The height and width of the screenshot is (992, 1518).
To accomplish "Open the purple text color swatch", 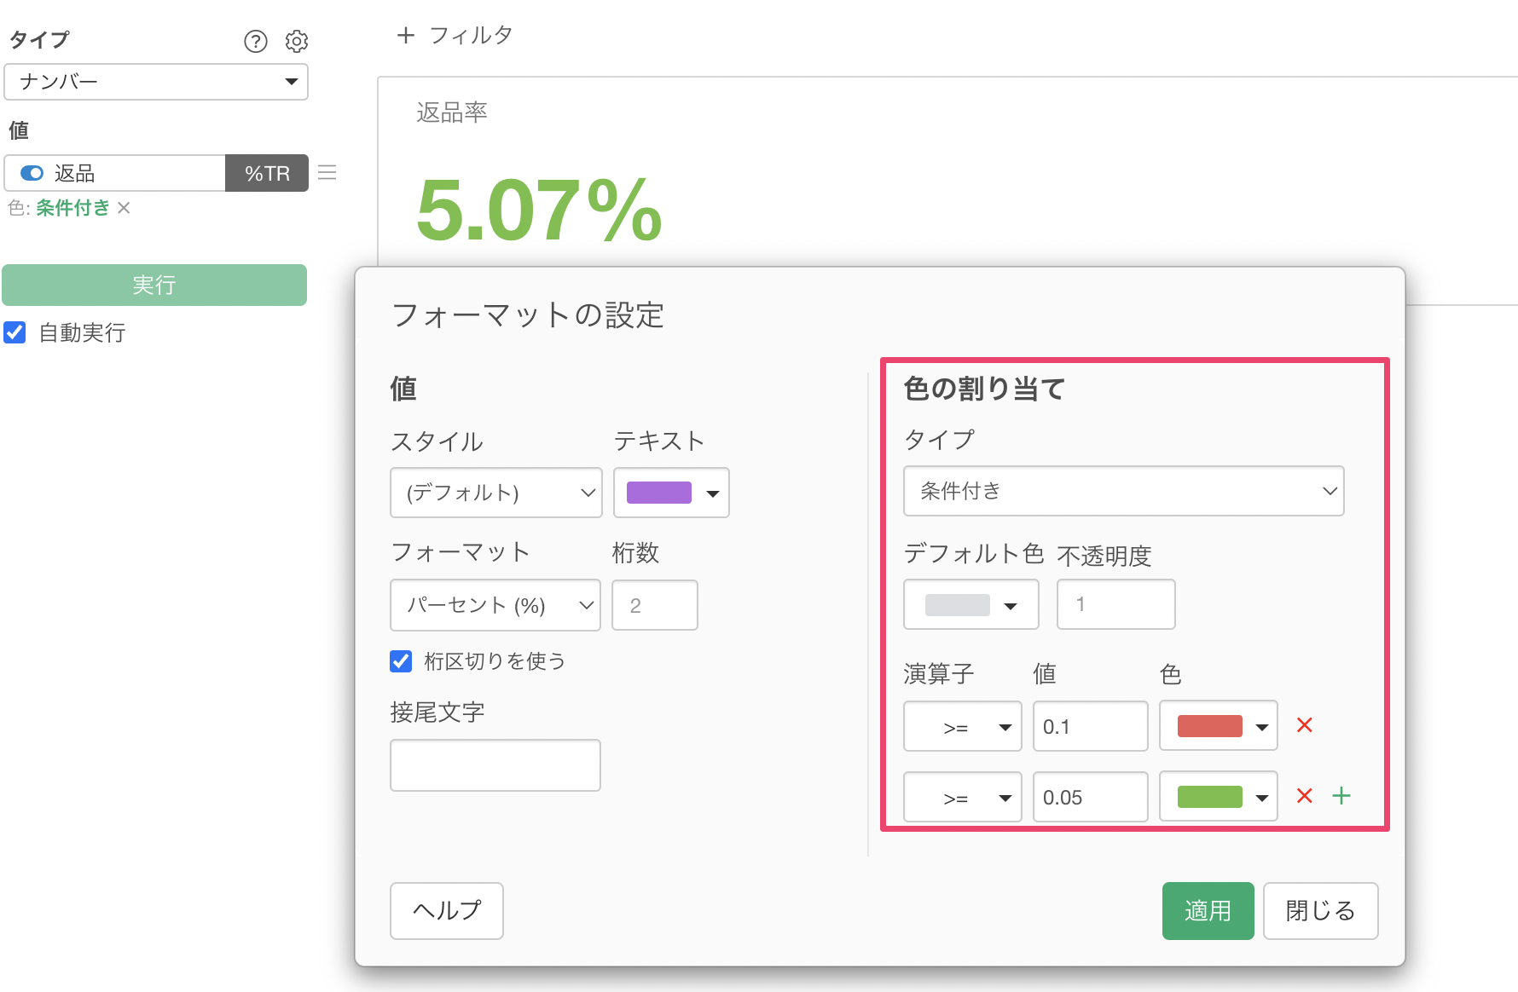I will point(671,493).
